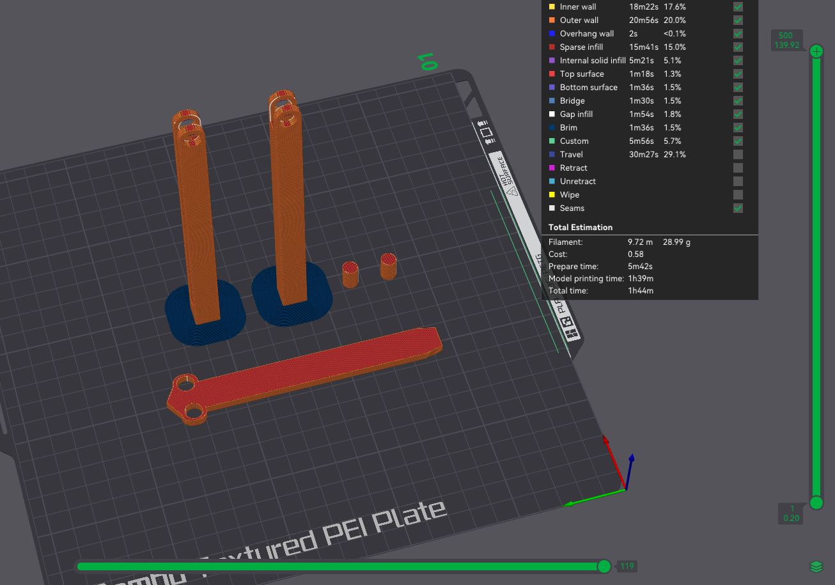Click the Bridge legend label

coord(572,101)
